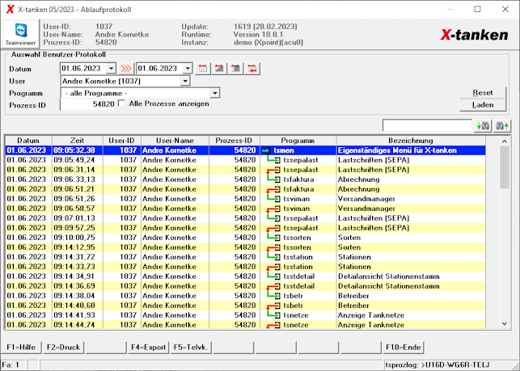Screen dimensions: 520x371
Task: Click red exit arrow of 09:14:36,69 tsstdetail row
Action: point(273,286)
